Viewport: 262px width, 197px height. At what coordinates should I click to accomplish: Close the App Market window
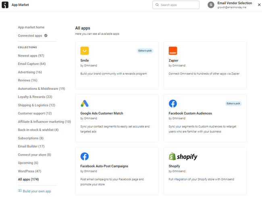[x=259, y=5]
